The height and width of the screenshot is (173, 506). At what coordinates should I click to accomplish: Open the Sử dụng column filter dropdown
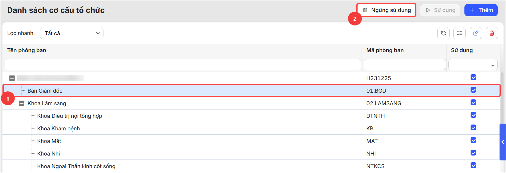473,65
